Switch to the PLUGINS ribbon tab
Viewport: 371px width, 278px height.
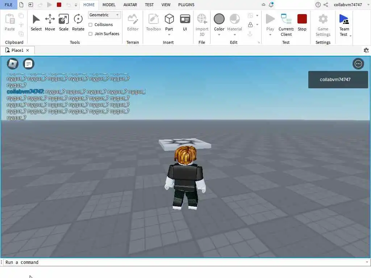coord(186,4)
